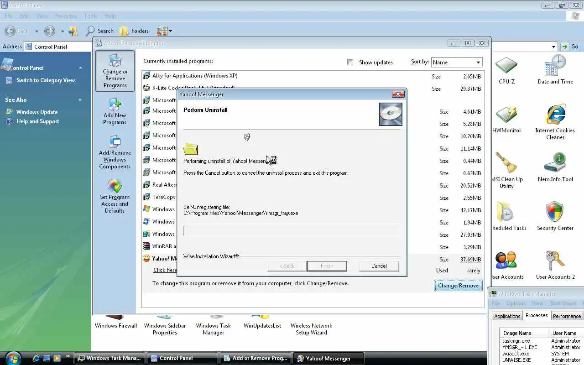Screen dimensions: 584x365
Task: Open Windows Firewall in Control Panel
Action: pos(116,322)
